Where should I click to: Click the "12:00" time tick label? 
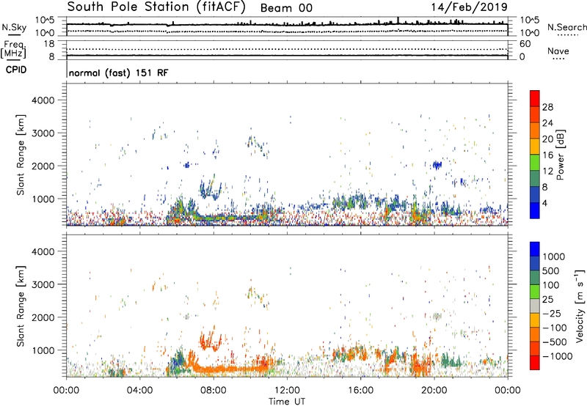[x=287, y=391]
